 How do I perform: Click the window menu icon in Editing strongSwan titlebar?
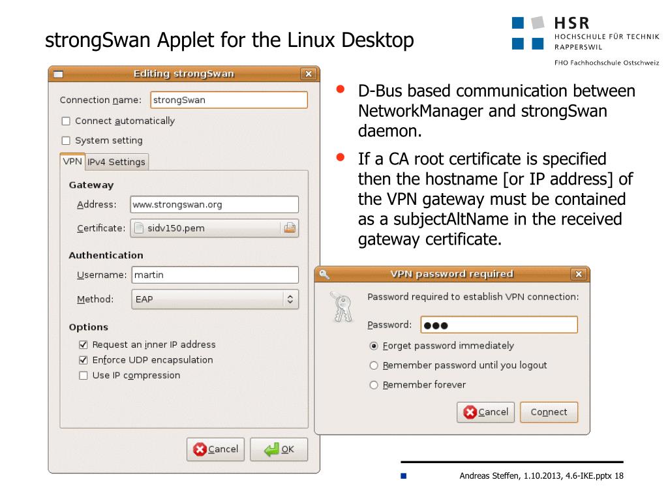(58, 74)
